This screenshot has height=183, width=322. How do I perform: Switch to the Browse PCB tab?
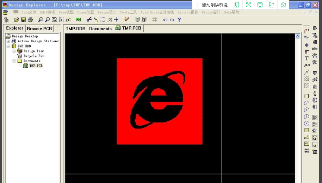point(39,29)
